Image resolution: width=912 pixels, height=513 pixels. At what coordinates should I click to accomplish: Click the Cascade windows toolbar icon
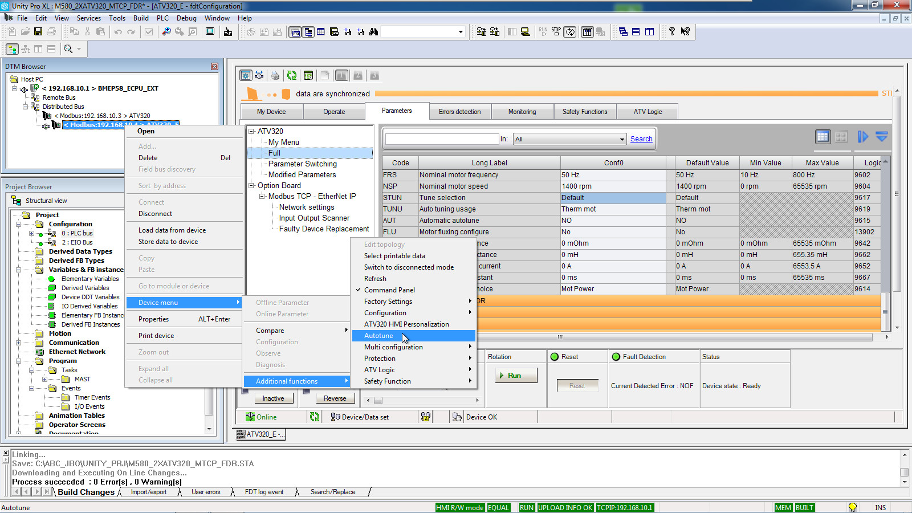(x=623, y=31)
